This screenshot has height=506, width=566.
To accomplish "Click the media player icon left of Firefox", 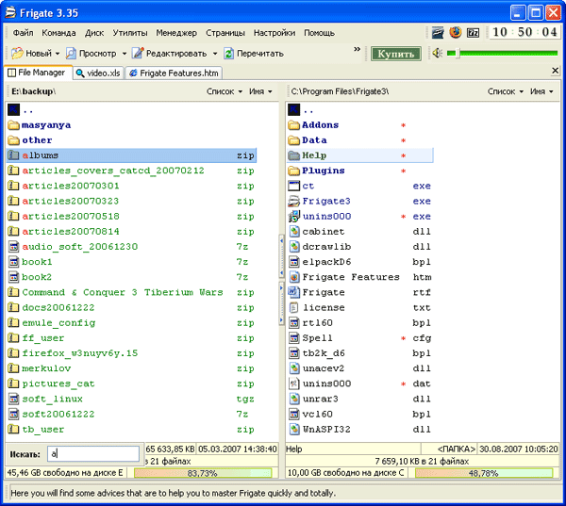I will pos(439,32).
